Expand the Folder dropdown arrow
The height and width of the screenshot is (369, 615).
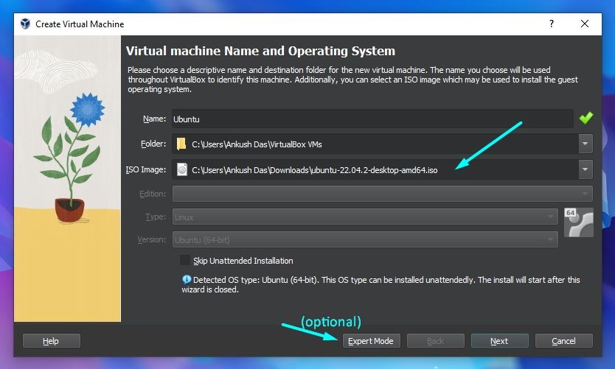coord(586,144)
